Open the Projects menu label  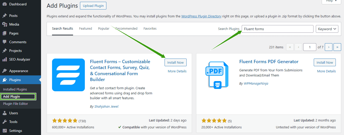click(15, 51)
